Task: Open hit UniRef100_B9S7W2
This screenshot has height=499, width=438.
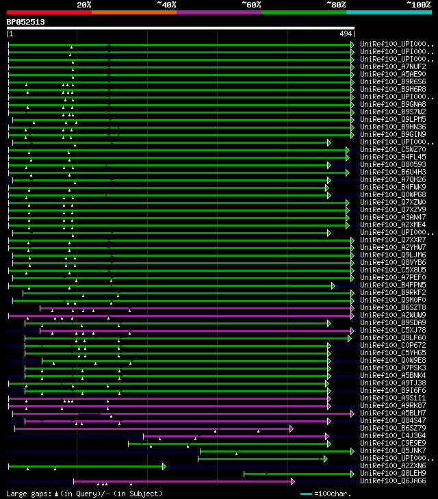Action: [393, 112]
